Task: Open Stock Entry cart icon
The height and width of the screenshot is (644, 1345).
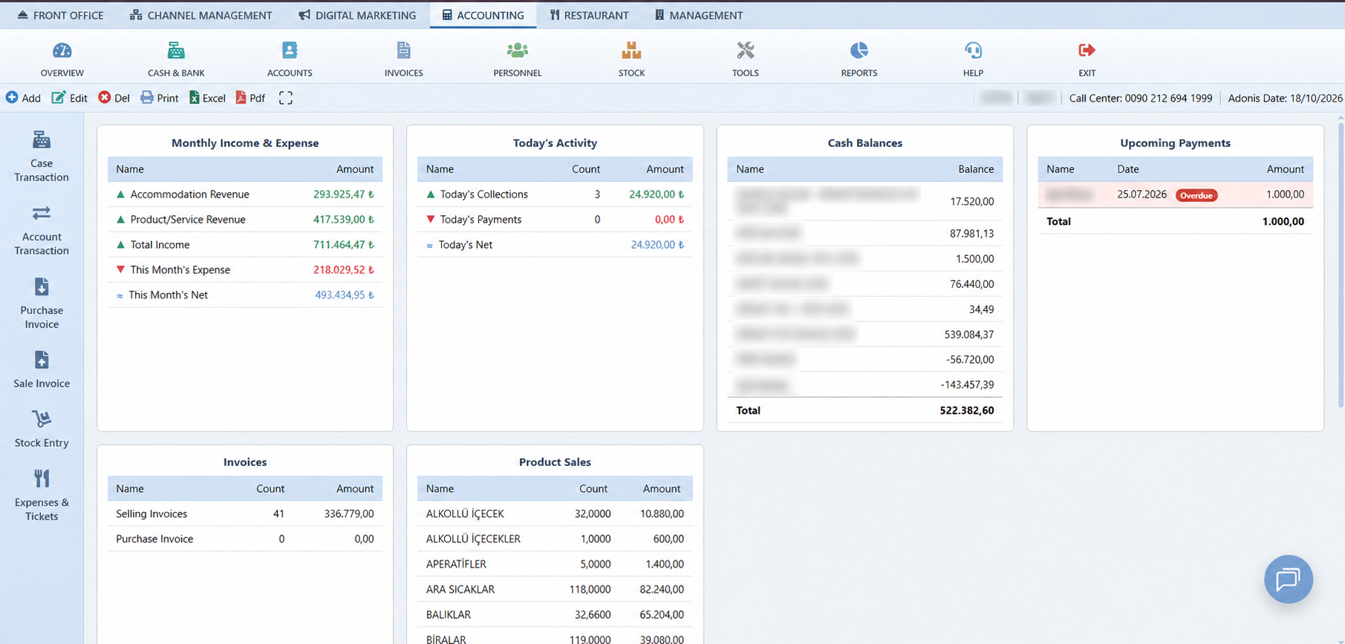Action: (x=42, y=419)
